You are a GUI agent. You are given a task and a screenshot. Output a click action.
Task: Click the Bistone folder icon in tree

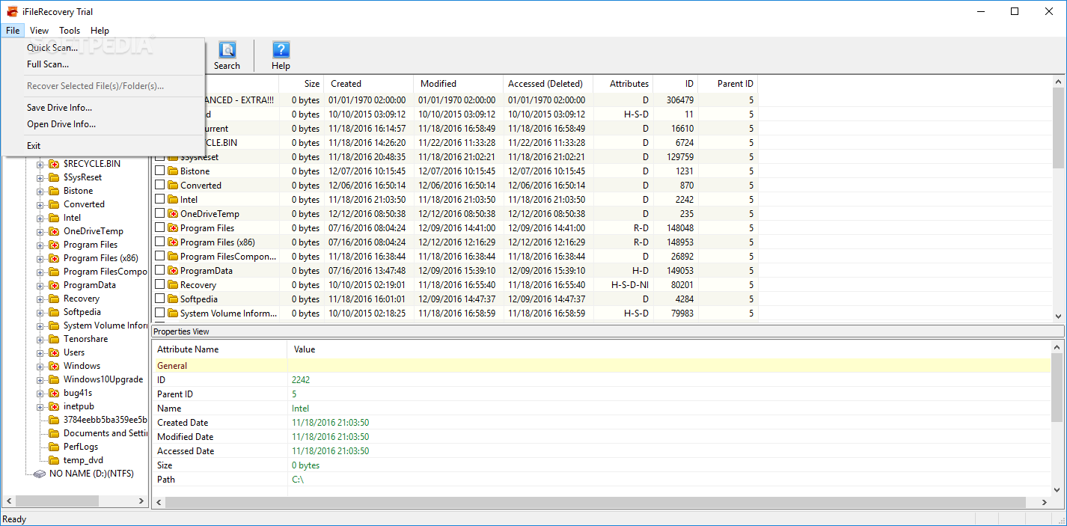click(x=54, y=191)
